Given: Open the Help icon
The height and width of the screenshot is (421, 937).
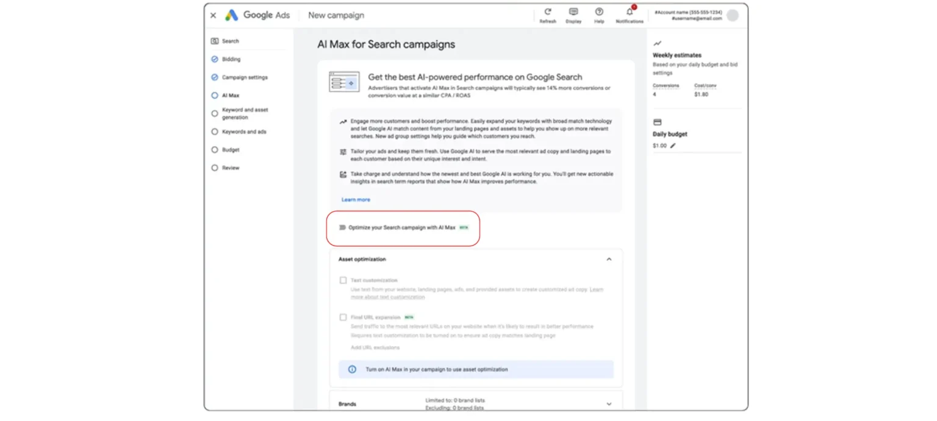Looking at the screenshot, I should click(x=599, y=12).
